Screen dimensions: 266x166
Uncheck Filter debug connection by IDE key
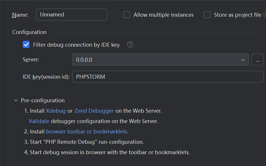(26, 45)
